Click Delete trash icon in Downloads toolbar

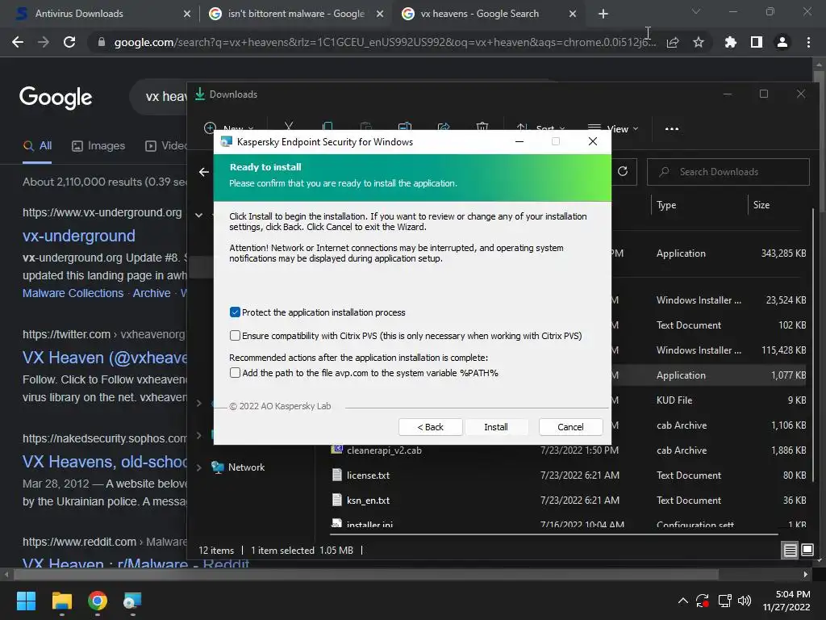click(x=482, y=127)
